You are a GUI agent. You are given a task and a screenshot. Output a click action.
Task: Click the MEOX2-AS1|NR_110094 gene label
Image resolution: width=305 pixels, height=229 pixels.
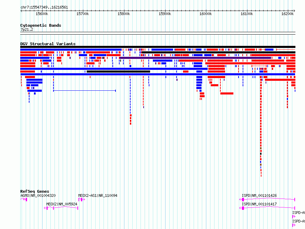(98, 195)
